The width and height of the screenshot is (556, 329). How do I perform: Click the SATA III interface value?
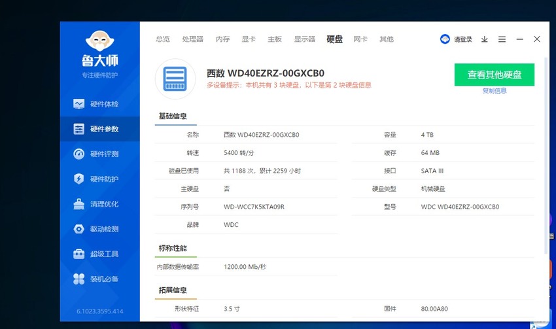tap(432, 171)
